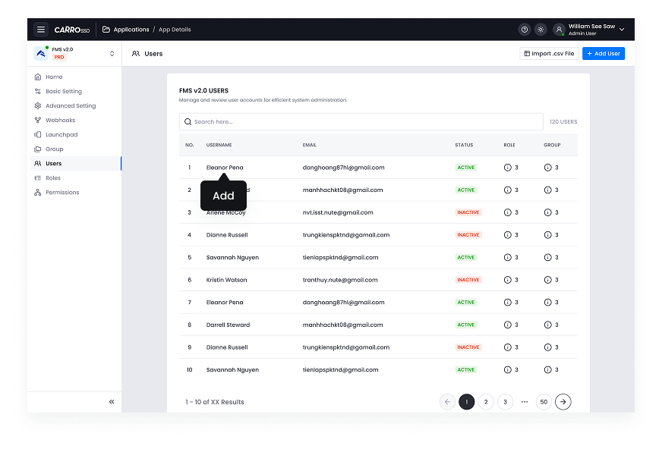Click the info icon in Eleanor Pena's Role column
This screenshot has height=449, width=662.
(508, 168)
